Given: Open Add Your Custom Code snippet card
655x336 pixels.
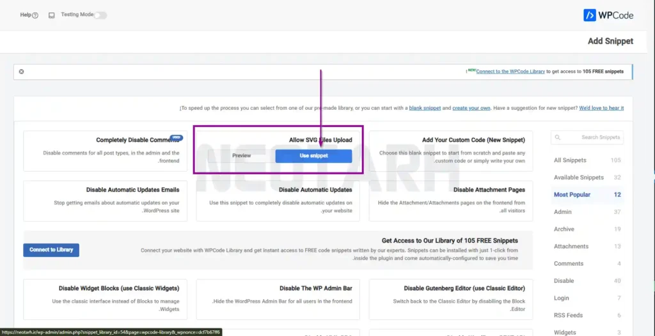Looking at the screenshot, I should tap(451, 151).
